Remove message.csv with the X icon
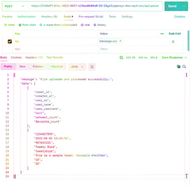This screenshot has width=190, height=185. (x=120, y=41)
